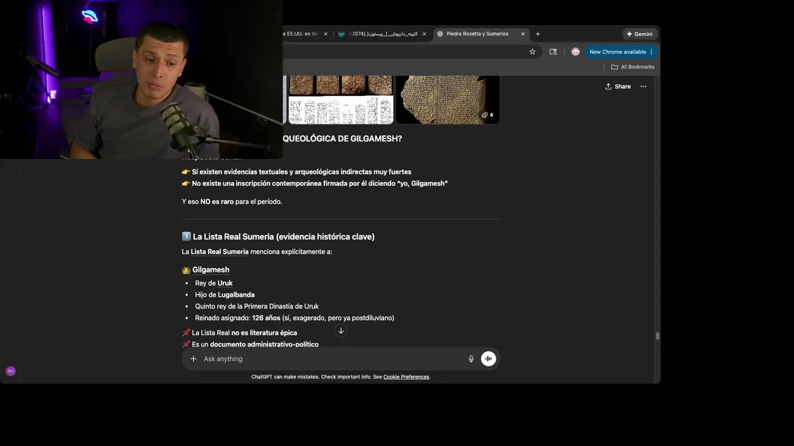
Task: Click 'La Lista Real no es literatura épica'
Action: [x=244, y=333]
